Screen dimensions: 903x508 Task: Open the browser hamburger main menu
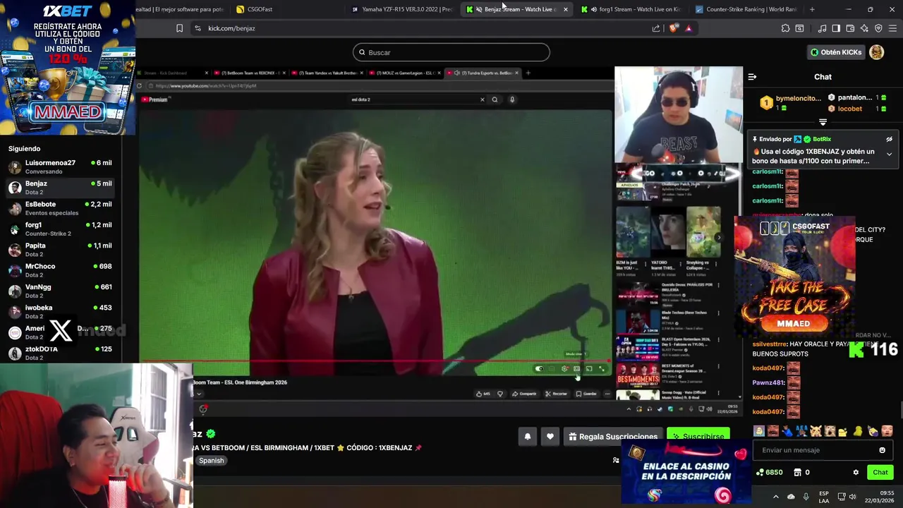pyautogui.click(x=892, y=28)
